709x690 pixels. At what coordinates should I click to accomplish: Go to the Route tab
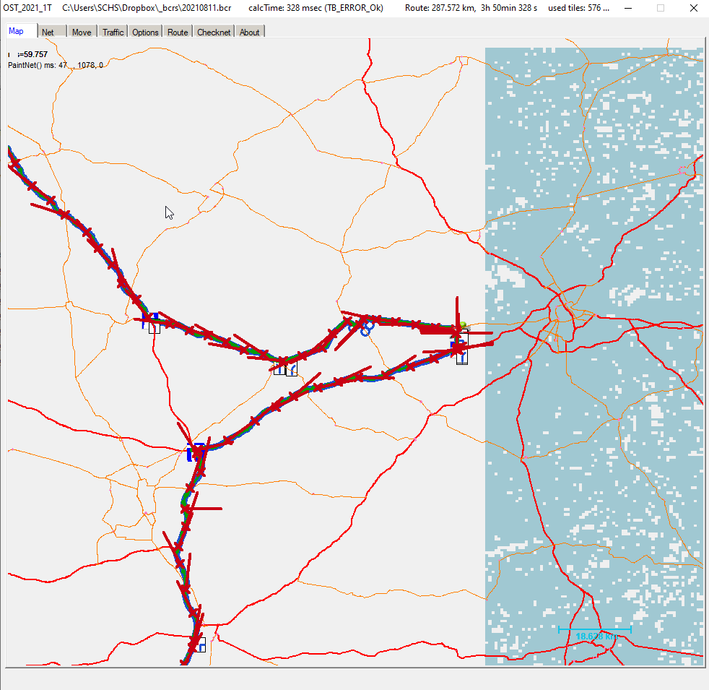click(x=178, y=32)
